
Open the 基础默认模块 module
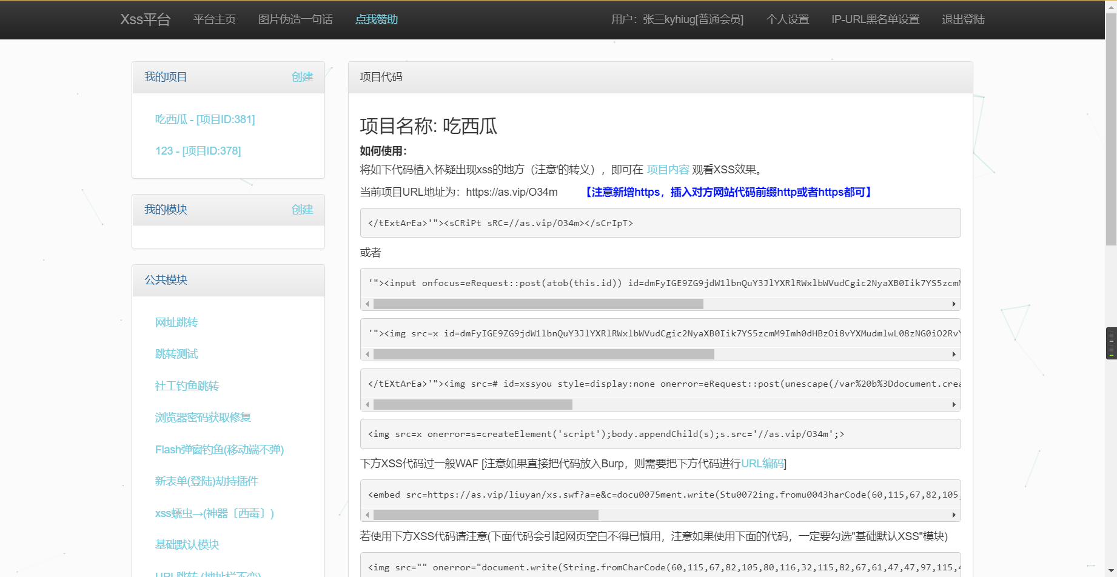coord(187,545)
